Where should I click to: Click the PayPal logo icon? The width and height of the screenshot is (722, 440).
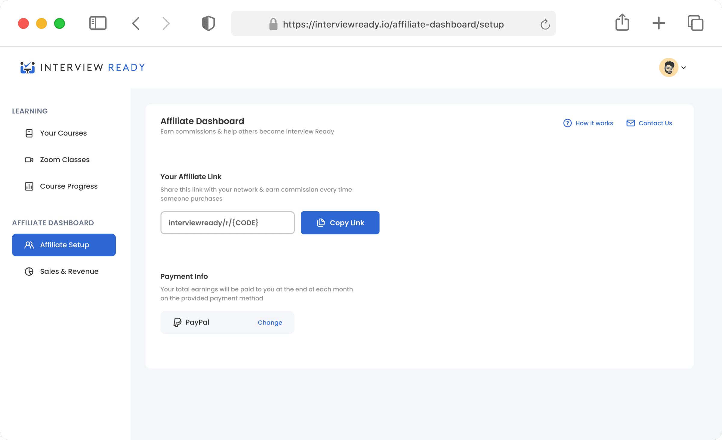tap(177, 322)
